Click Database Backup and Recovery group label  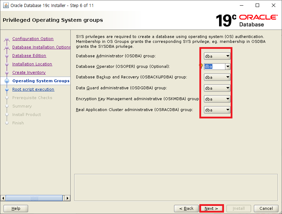coord(132,77)
